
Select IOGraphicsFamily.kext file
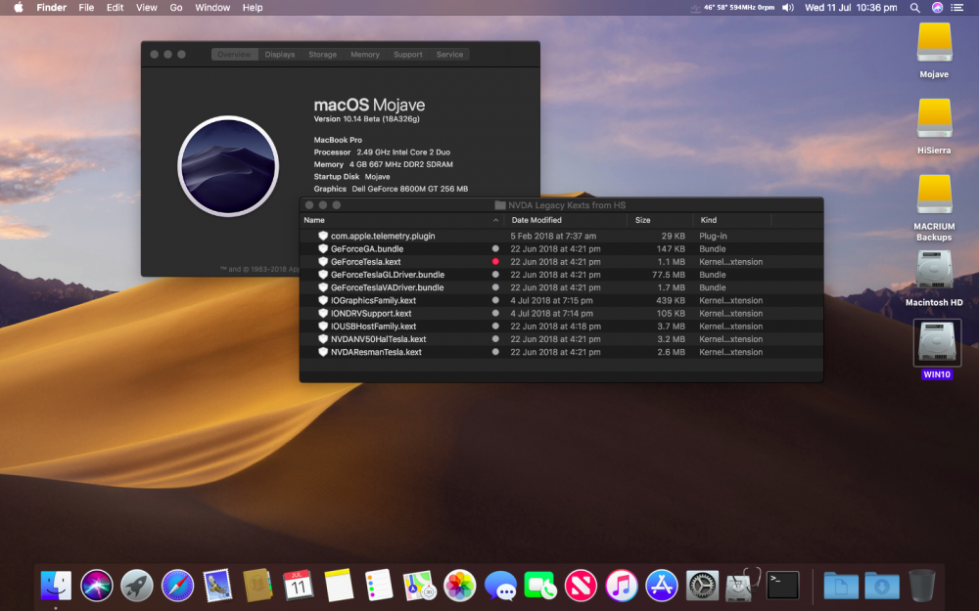(x=561, y=300)
